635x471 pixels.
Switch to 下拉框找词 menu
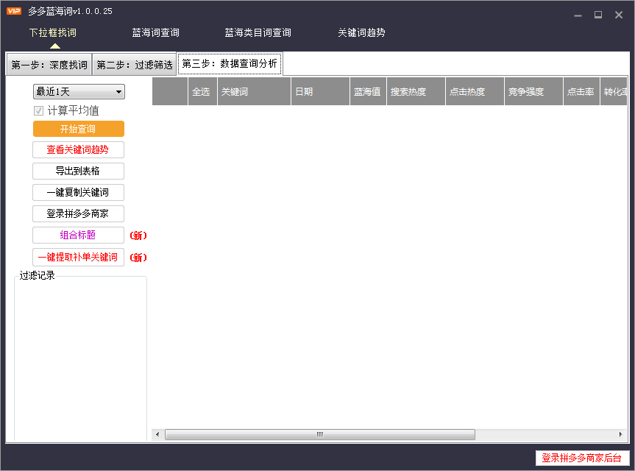[x=53, y=33]
